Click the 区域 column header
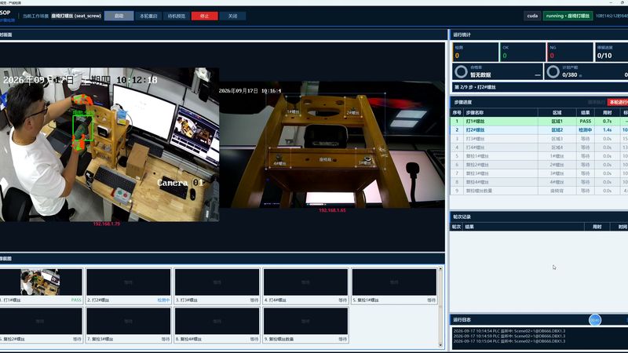Image resolution: width=628 pixels, height=353 pixels. 557,112
